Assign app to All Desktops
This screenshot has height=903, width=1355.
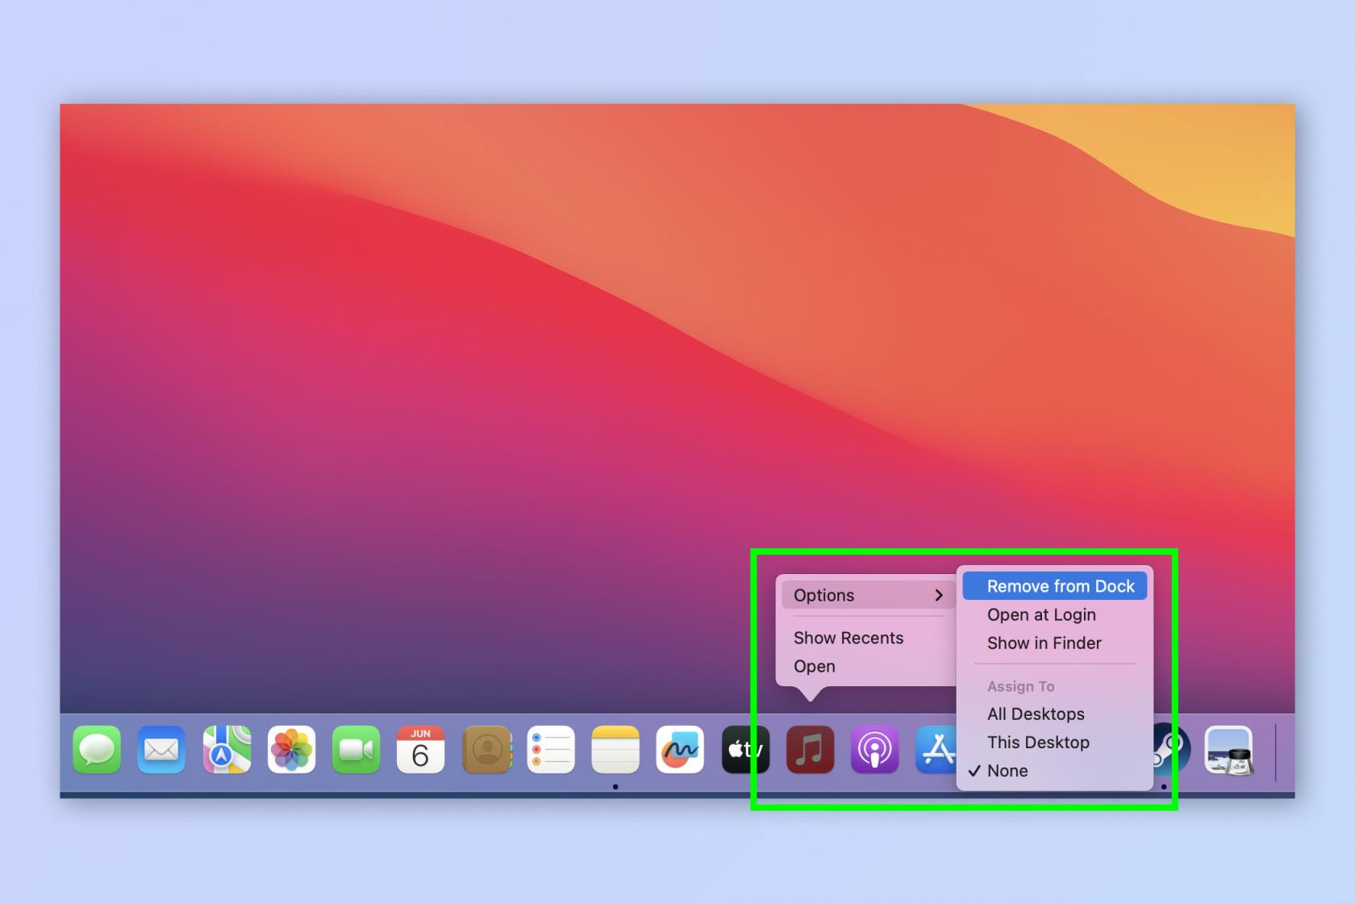point(1055,714)
